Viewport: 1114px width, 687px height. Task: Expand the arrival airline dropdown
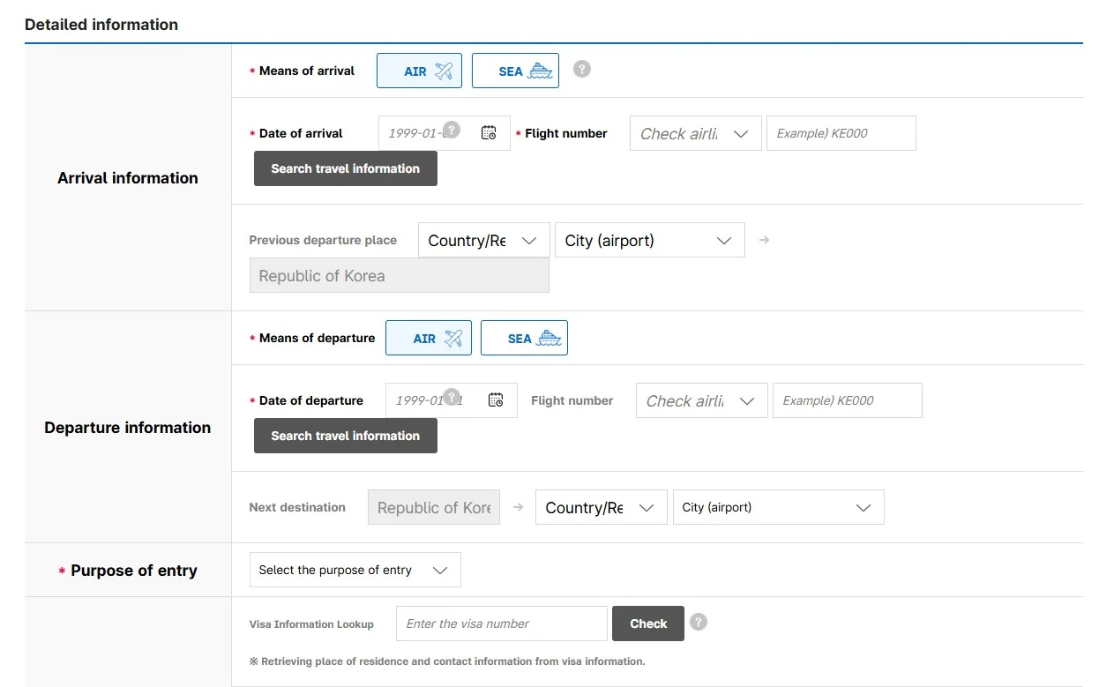pos(695,133)
